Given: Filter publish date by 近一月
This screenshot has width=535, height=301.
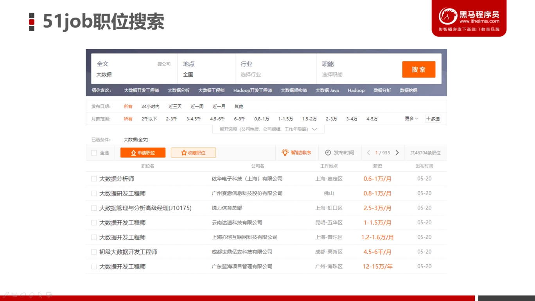Looking at the screenshot, I should pyautogui.click(x=219, y=106).
